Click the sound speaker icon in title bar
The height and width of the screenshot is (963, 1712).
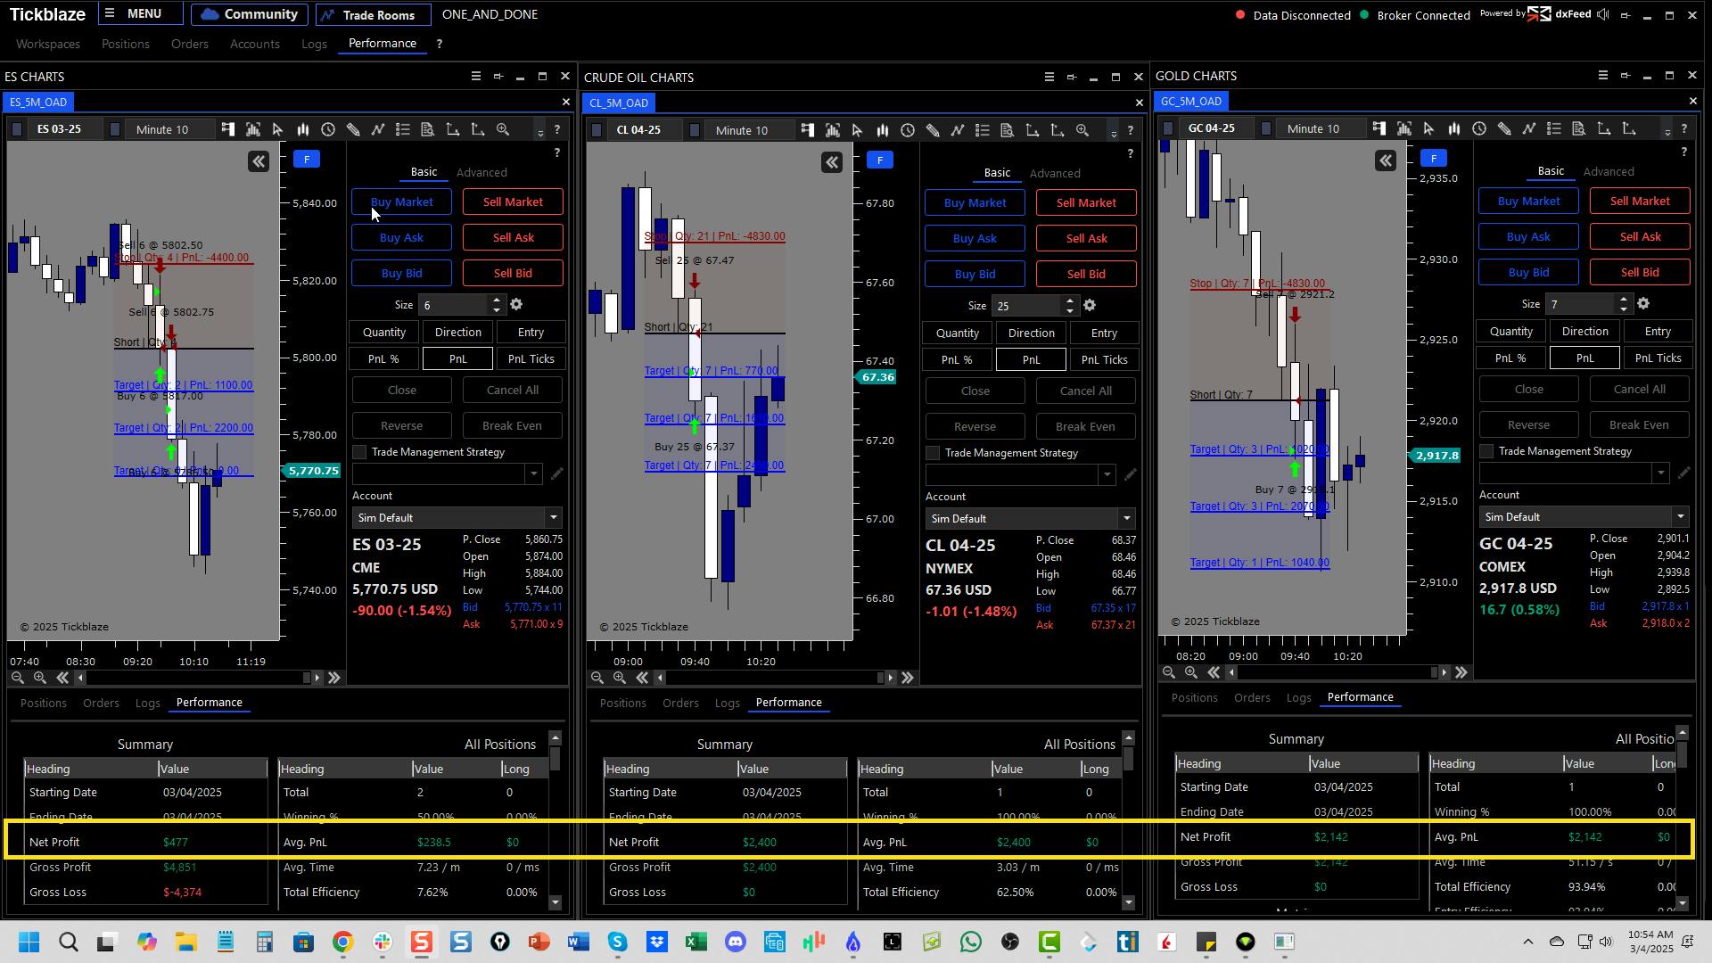[1603, 15]
